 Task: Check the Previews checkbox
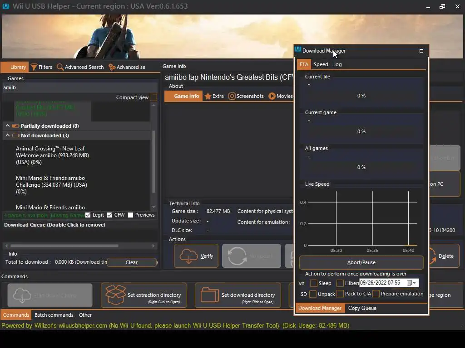click(130, 215)
